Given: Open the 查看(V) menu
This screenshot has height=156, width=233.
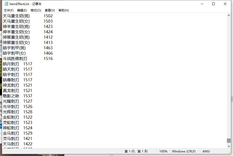Looking at the screenshot, I should [50, 10].
